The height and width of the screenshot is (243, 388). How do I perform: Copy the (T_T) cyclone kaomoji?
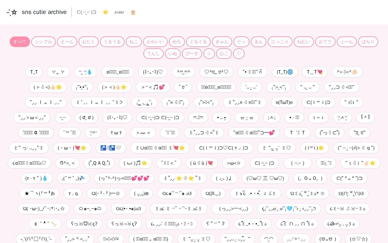(285, 72)
